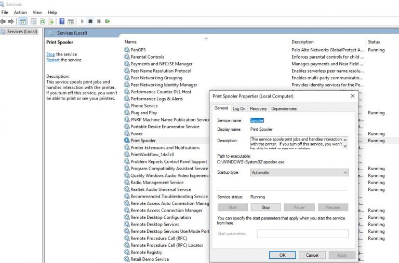Click the Stop Service square icon in the toolbar
This screenshot has width=399, height=263.
pyautogui.click(x=90, y=21)
